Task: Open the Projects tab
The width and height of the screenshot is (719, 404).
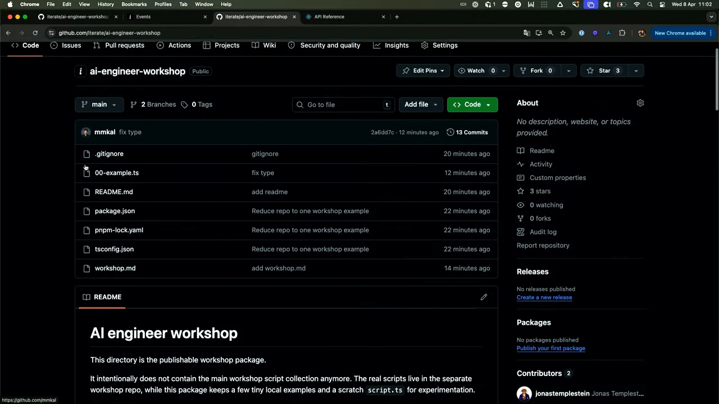Action: (x=221, y=45)
